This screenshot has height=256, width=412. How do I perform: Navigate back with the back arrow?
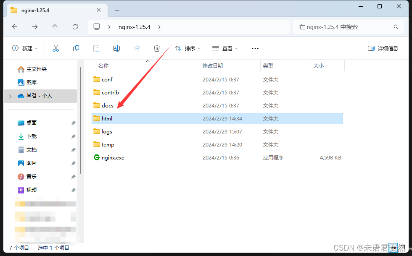tap(14, 26)
